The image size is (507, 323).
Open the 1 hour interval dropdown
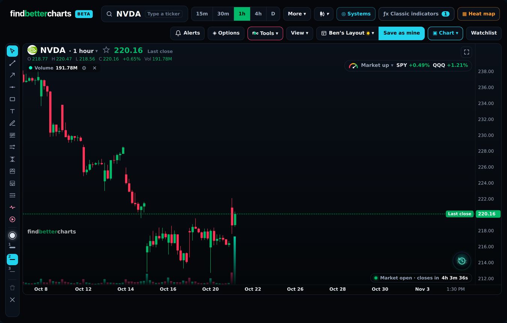click(85, 51)
